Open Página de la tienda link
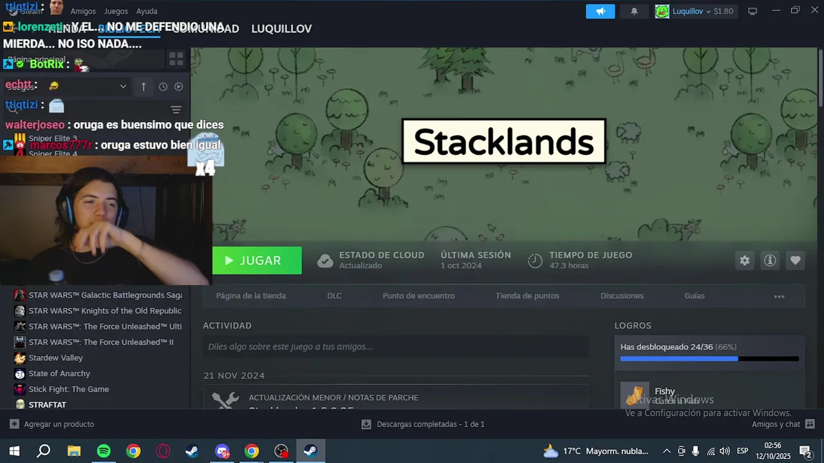 tap(251, 296)
